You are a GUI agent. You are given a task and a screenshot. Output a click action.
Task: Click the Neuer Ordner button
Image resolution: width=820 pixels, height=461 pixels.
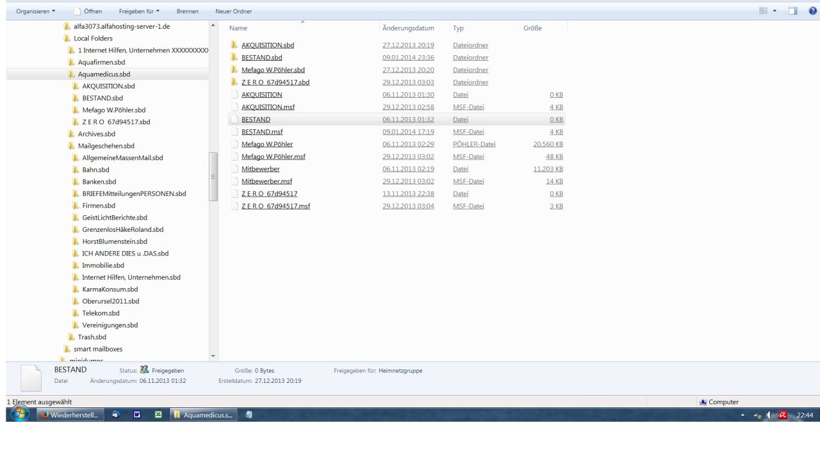(233, 11)
